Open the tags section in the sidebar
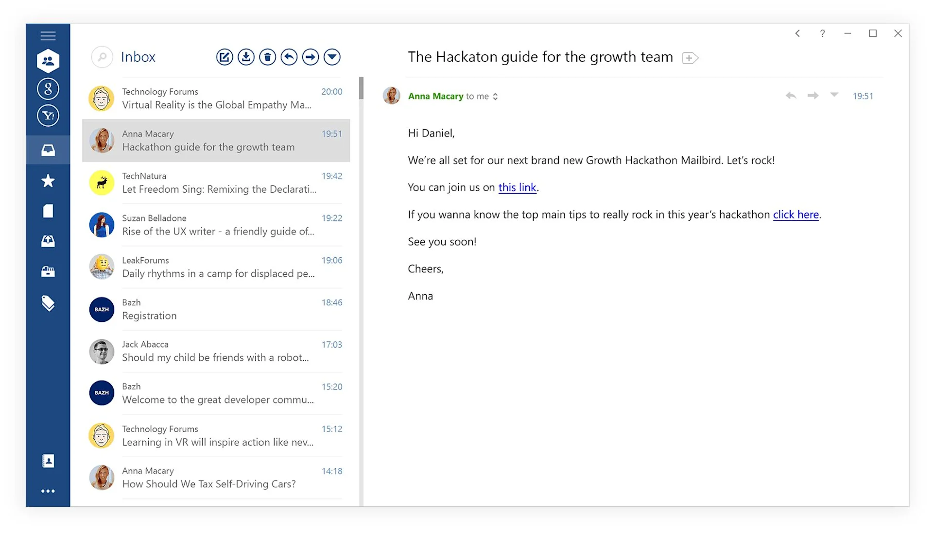The width and height of the screenshot is (933, 533). (48, 303)
